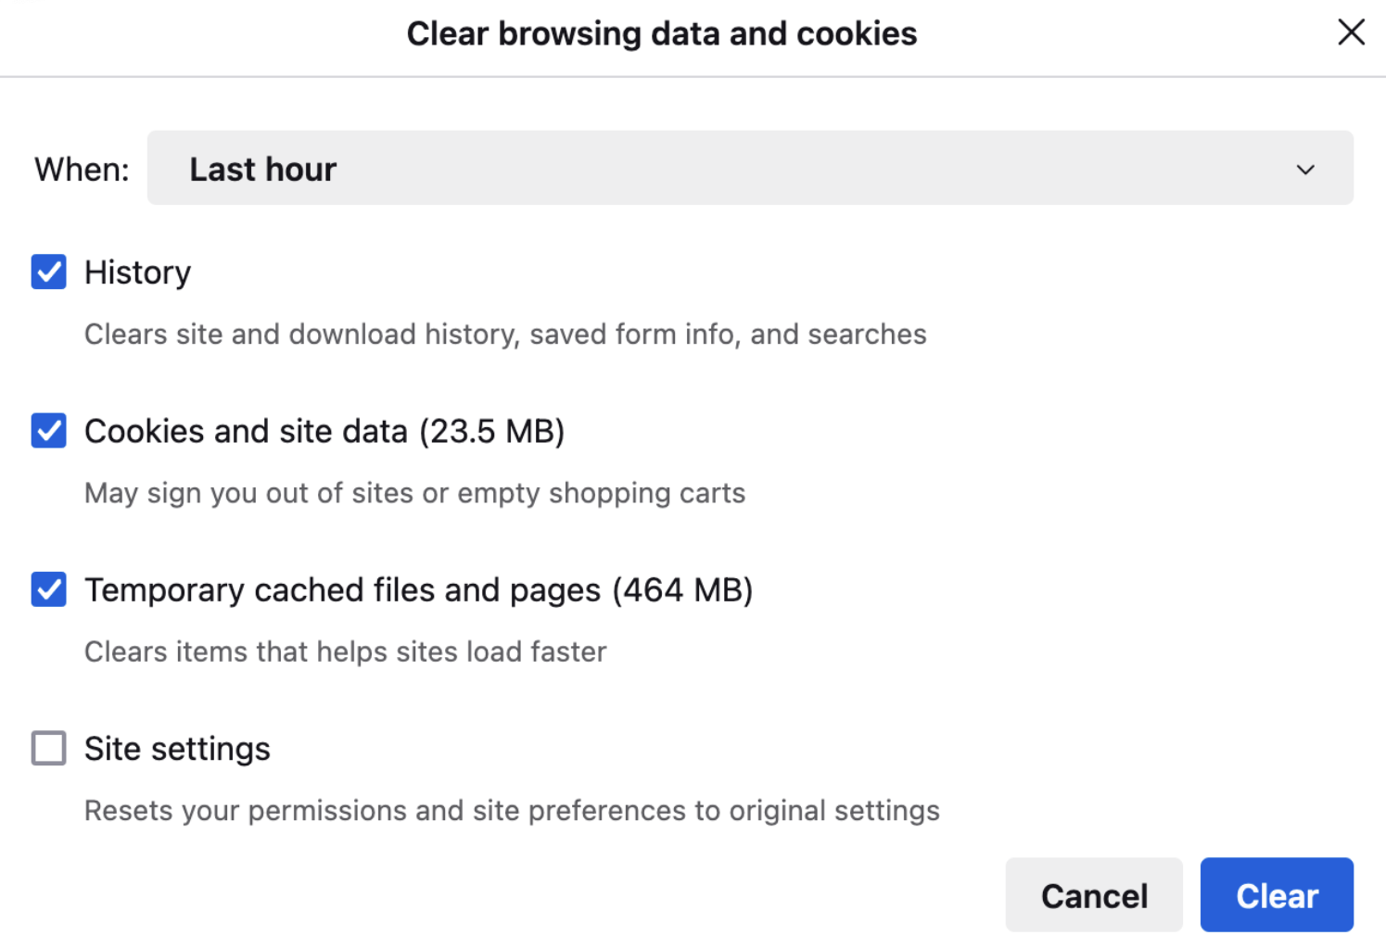Close the dialog with the X
The image size is (1386, 948).
[1351, 32]
